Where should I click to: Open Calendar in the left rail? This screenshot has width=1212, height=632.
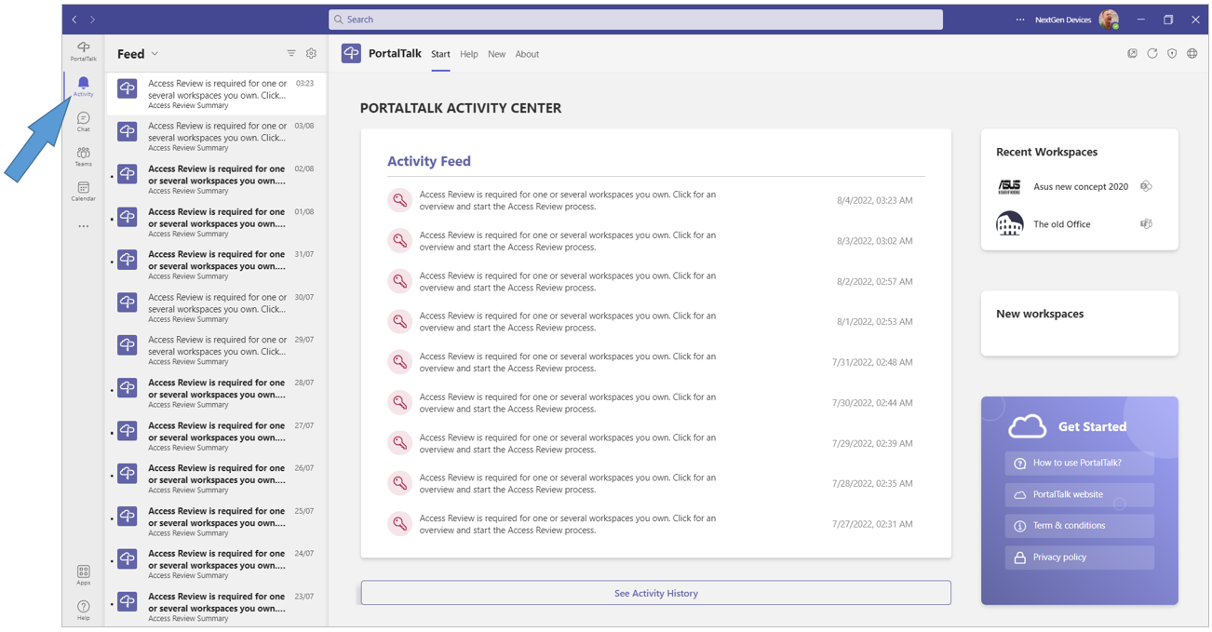(83, 191)
